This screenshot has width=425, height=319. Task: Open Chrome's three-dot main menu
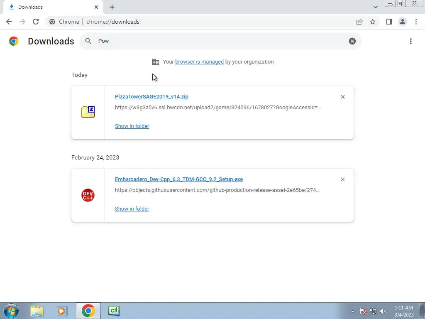pyautogui.click(x=416, y=22)
